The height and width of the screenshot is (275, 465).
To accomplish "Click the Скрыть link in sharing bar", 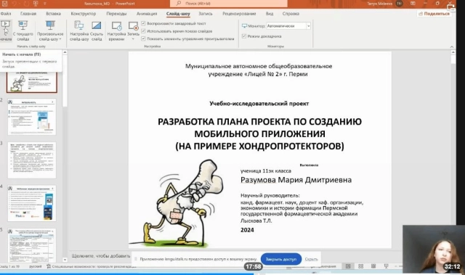I will point(311,259).
